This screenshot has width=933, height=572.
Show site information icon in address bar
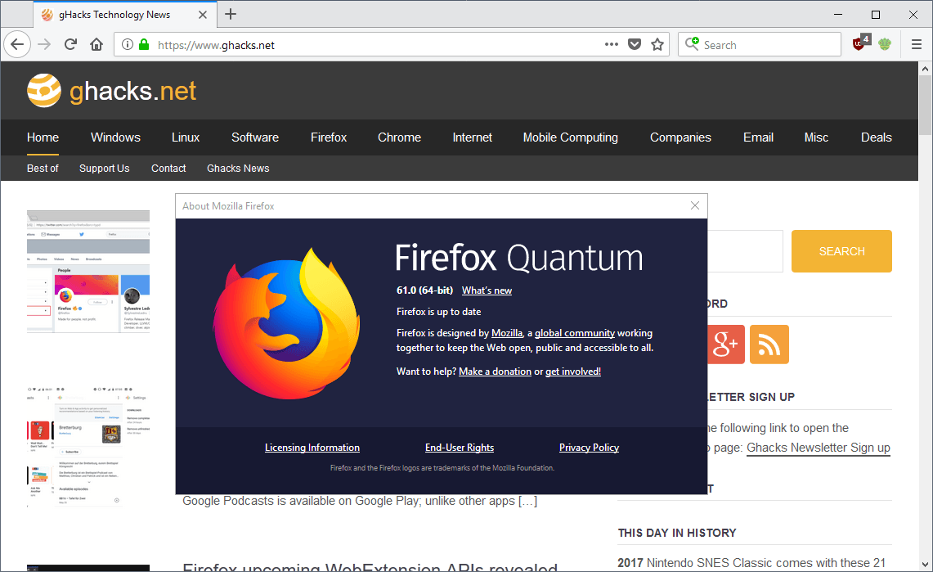click(128, 45)
